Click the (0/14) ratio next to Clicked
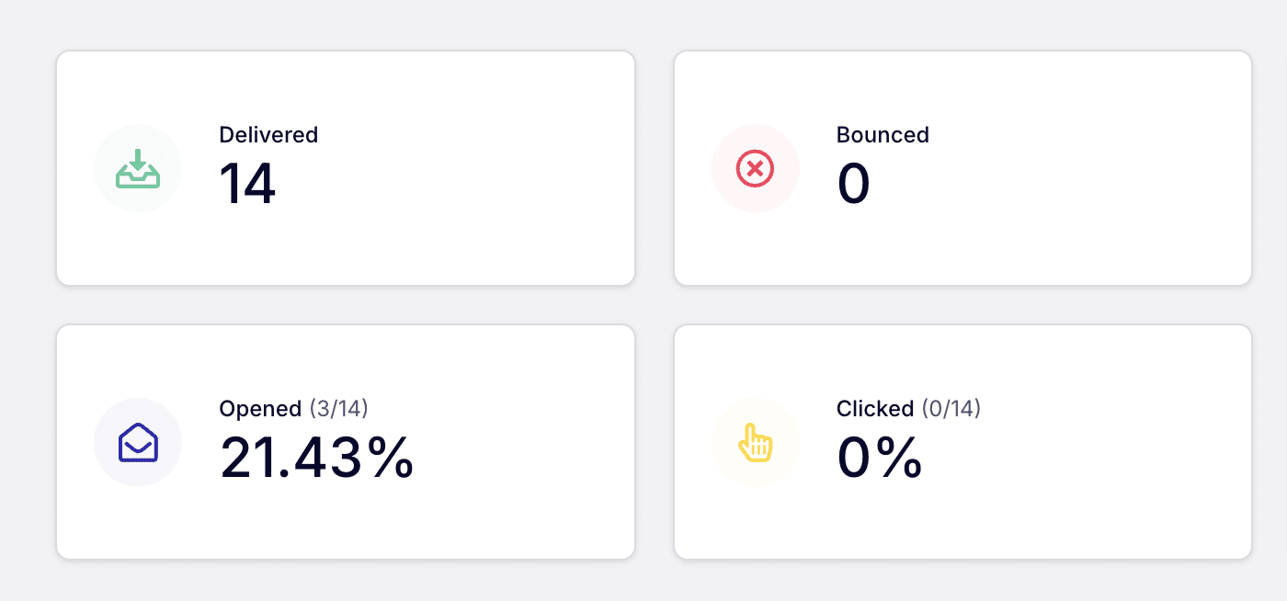The image size is (1287, 601). click(951, 409)
